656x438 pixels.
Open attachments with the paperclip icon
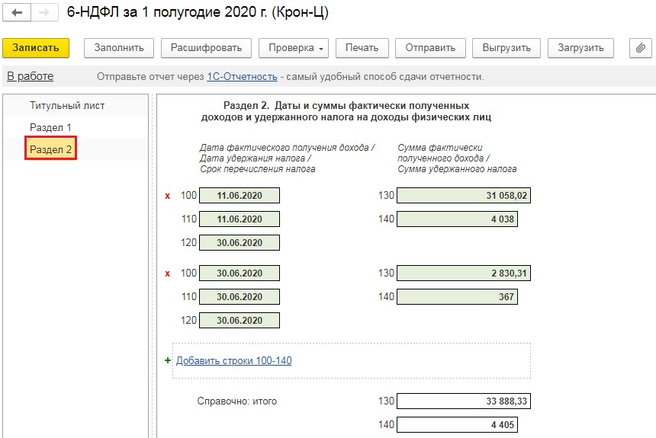click(x=641, y=47)
